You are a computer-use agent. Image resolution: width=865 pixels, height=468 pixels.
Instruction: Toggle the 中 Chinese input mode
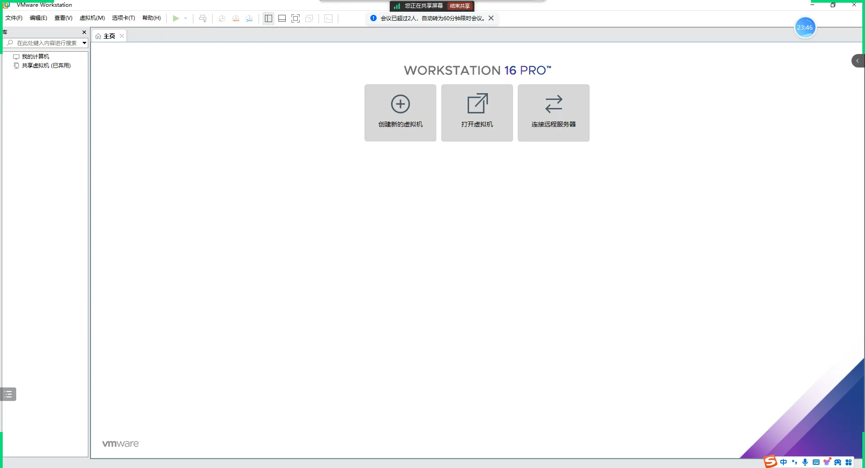[x=783, y=462]
